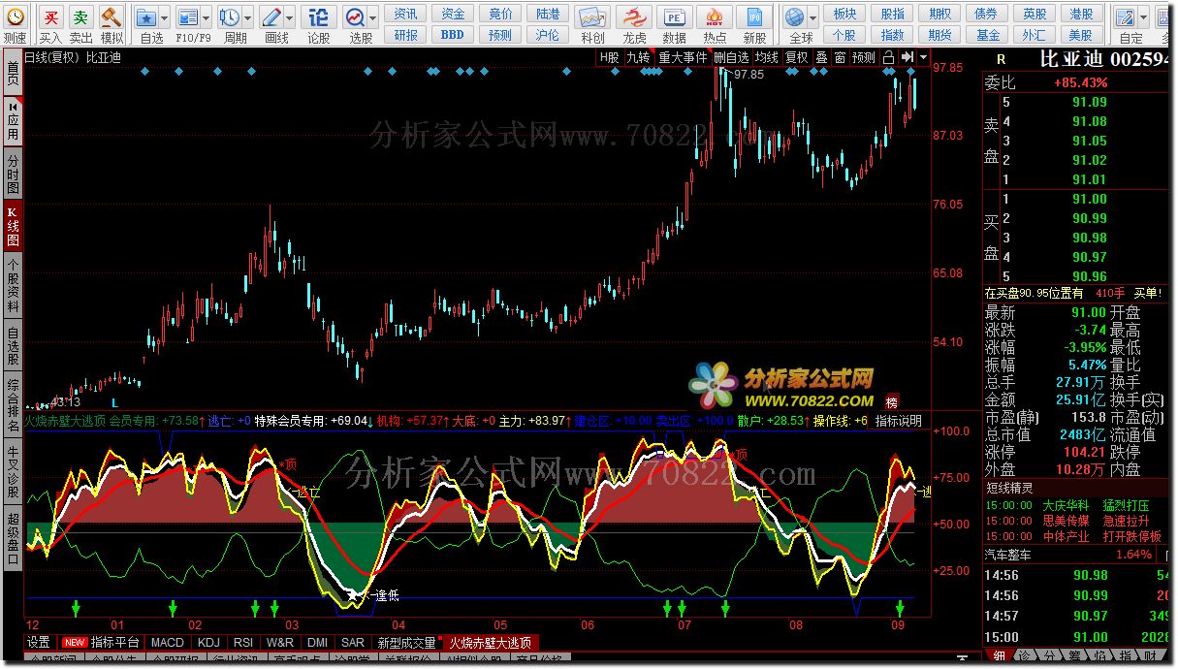Viewport: 1178px width, 669px height.
Task: Click the BBD button
Action: (453, 35)
